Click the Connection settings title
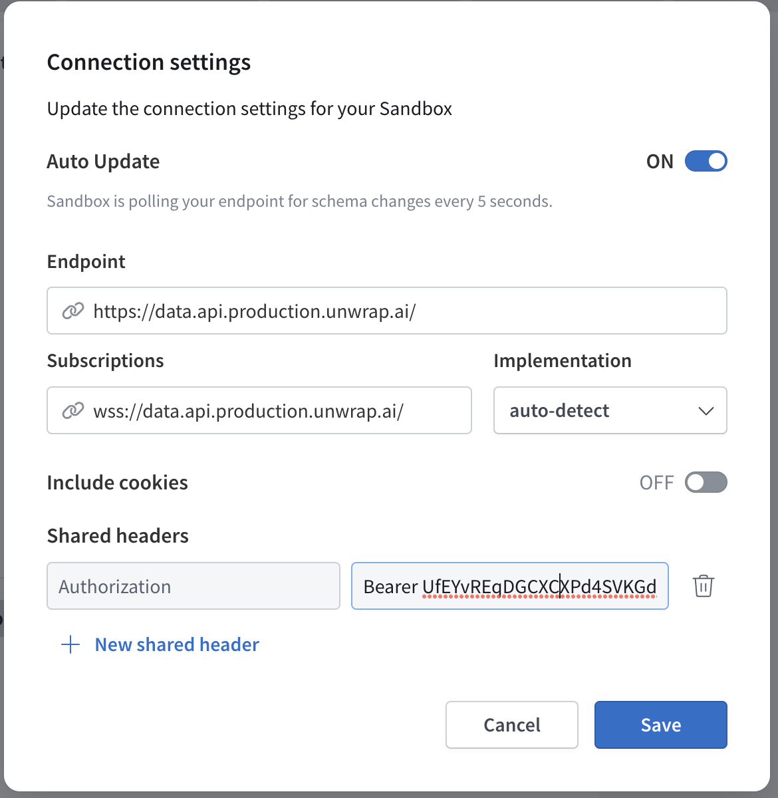 click(148, 62)
